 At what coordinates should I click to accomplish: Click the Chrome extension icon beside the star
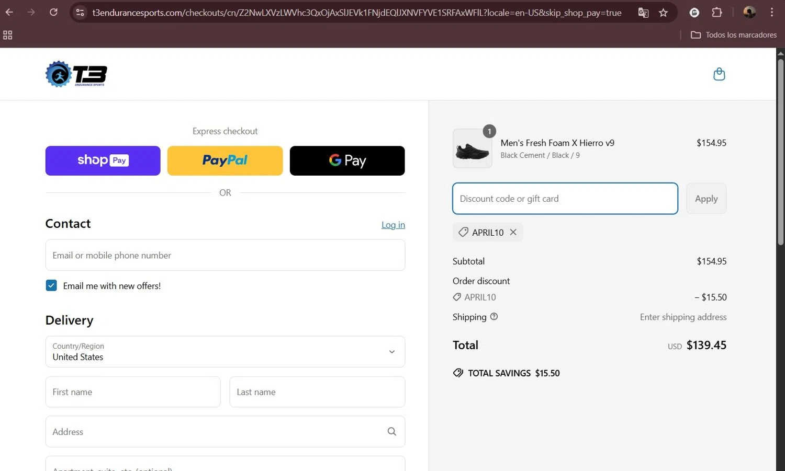pyautogui.click(x=694, y=13)
